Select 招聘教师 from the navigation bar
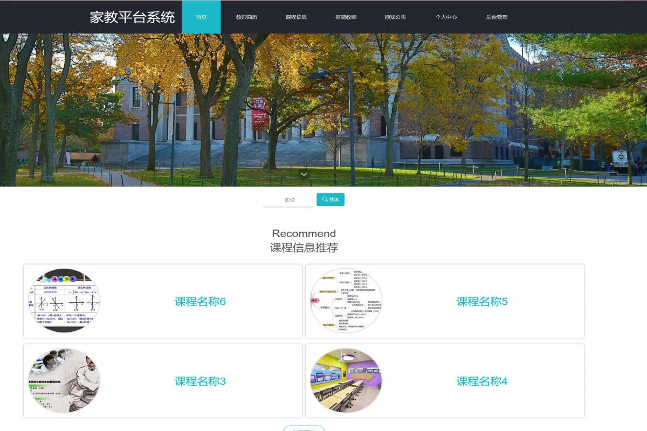Screen dimensions: 647x431 tap(345, 17)
